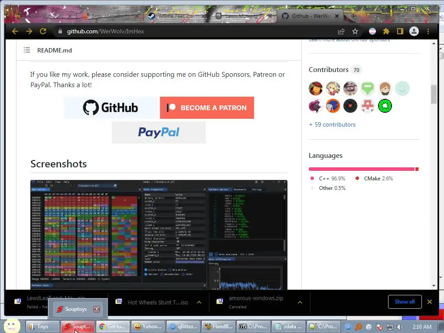Open the green robot contributor avatar
Screen dimensions: 444x333
click(x=368, y=88)
